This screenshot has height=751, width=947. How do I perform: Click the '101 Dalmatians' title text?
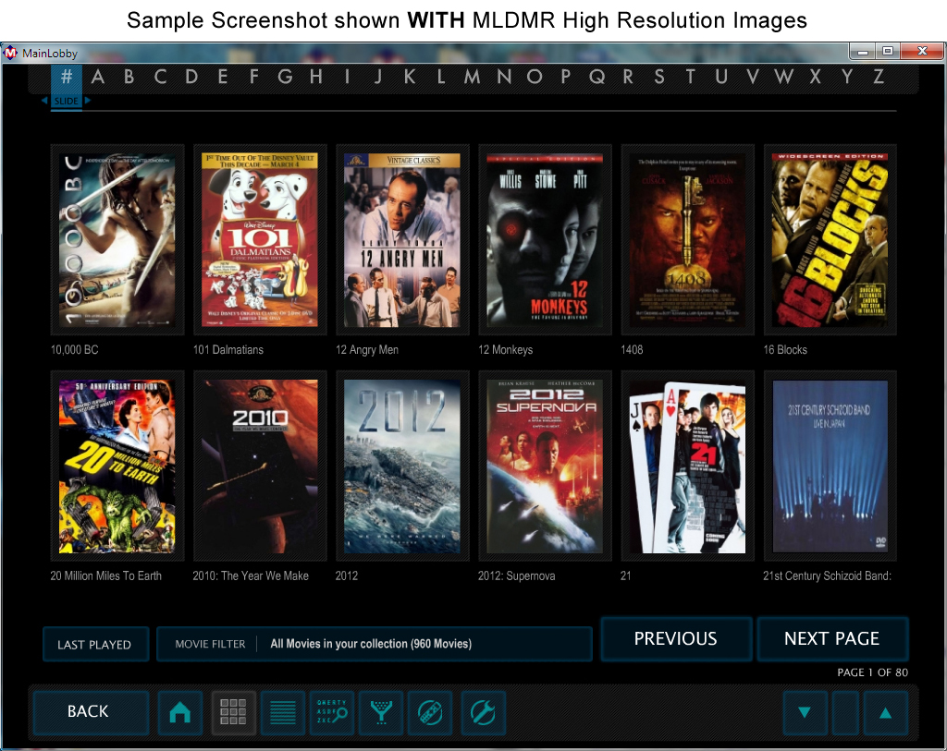[228, 350]
